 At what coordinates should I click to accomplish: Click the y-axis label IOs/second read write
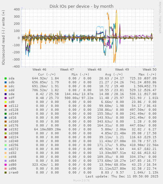[x=3, y=38]
